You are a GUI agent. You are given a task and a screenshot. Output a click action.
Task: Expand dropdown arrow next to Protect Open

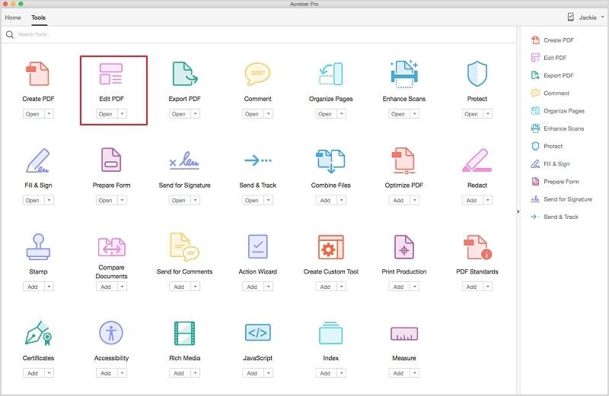pyautogui.click(x=488, y=114)
